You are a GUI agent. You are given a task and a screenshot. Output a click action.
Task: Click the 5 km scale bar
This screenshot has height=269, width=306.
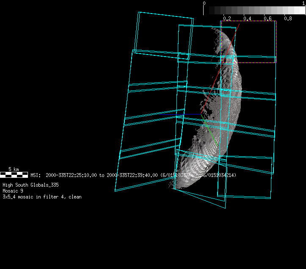(14, 174)
